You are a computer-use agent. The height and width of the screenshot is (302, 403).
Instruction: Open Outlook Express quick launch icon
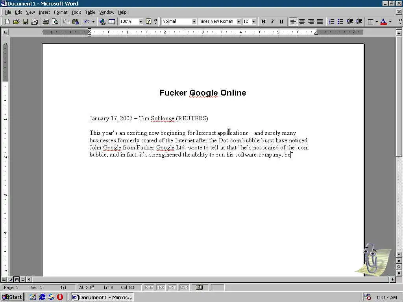[x=51, y=297]
